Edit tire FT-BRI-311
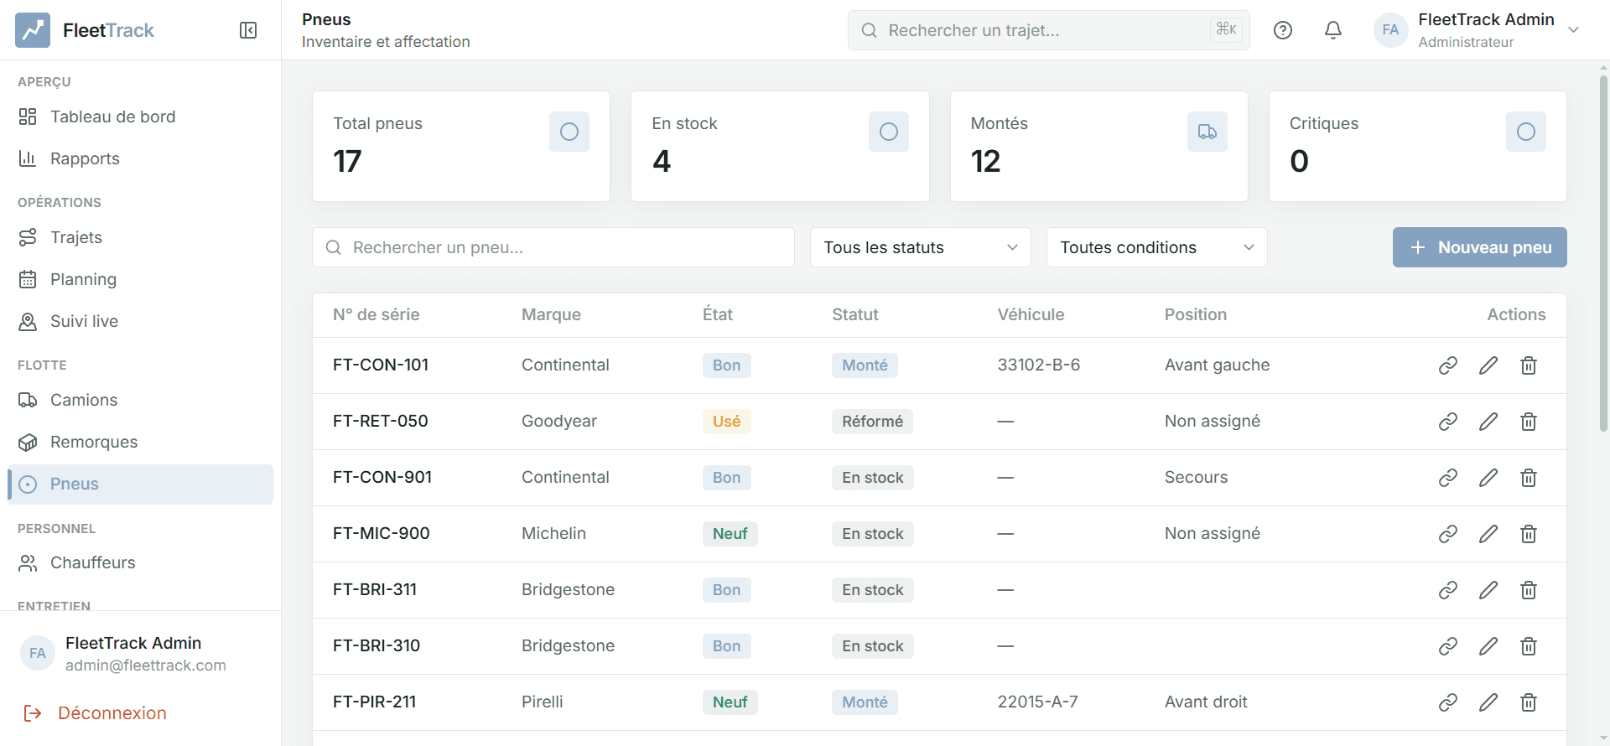The width and height of the screenshot is (1610, 746). coord(1488,590)
